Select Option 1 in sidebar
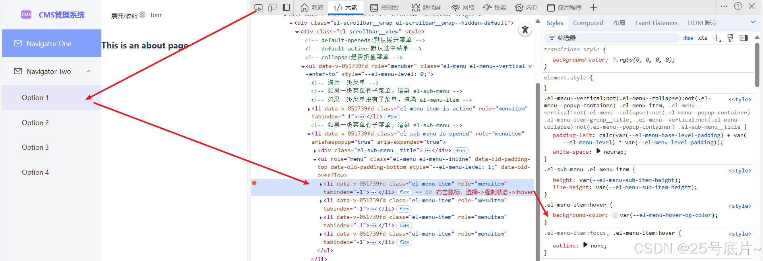Viewport: 763px width, 261px height. (52, 98)
